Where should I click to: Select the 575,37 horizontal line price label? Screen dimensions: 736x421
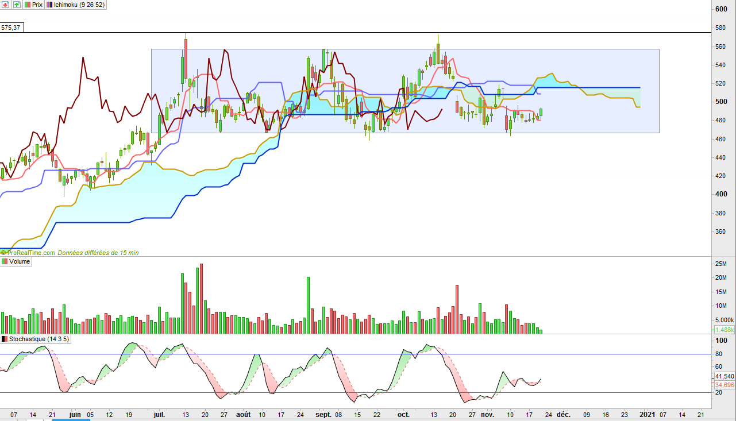(x=11, y=27)
